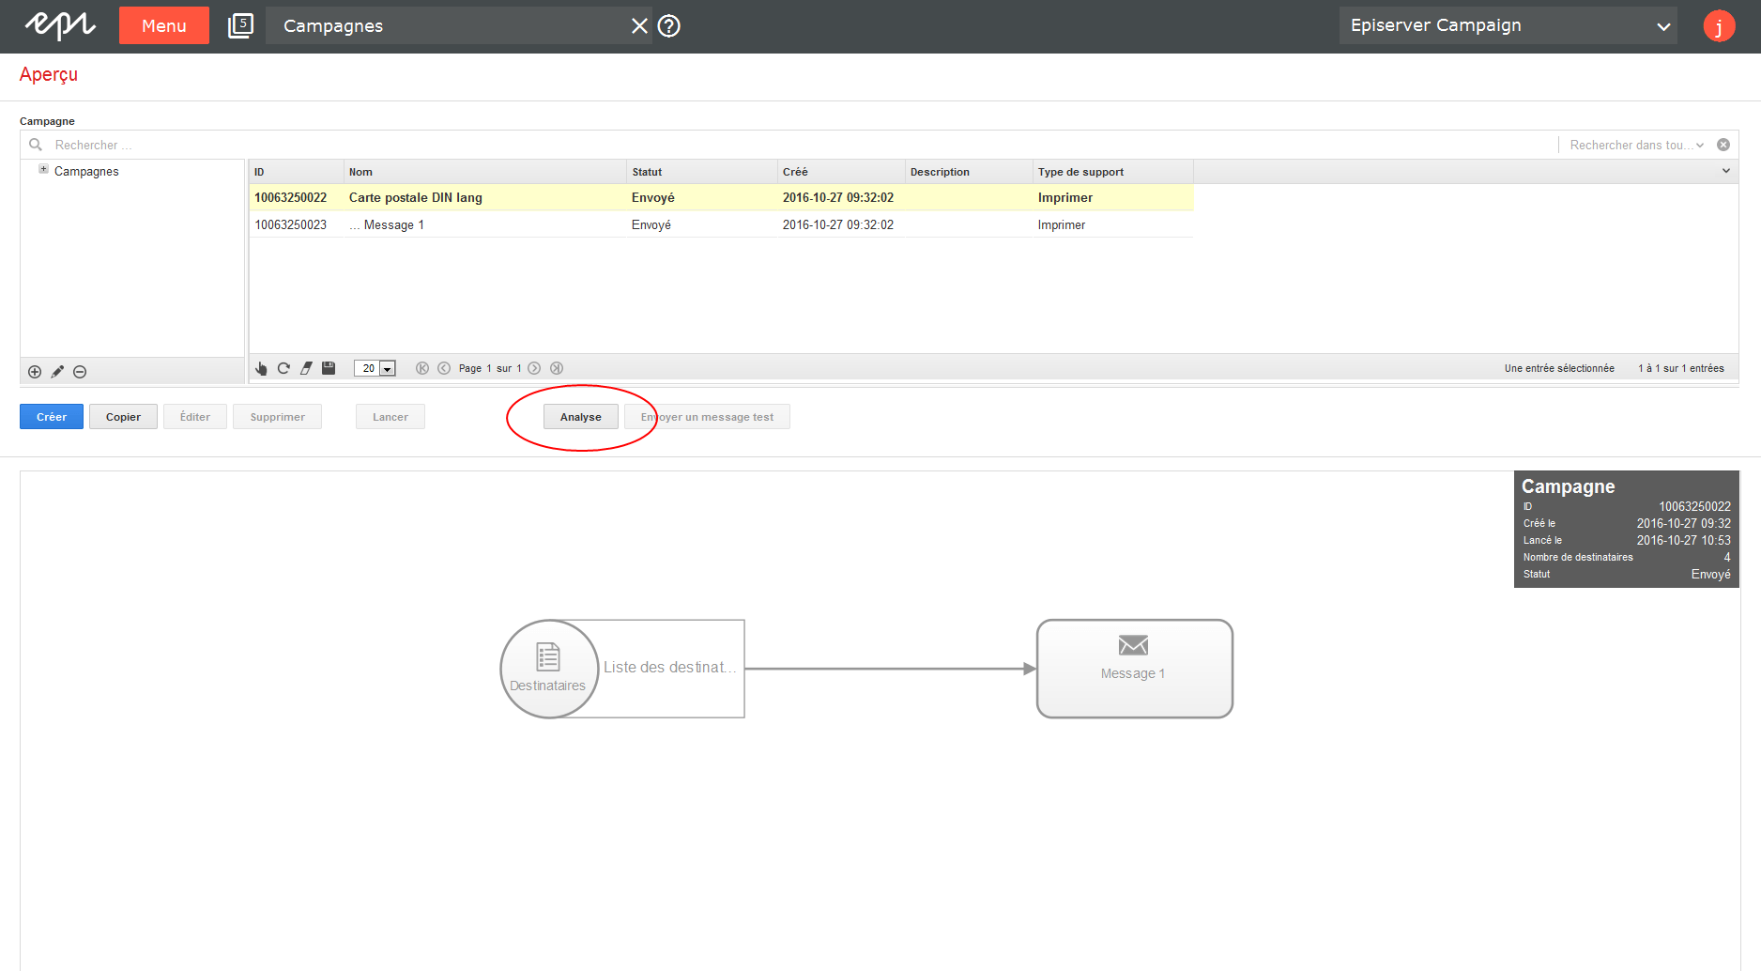Click the Lancer button
The width and height of the screenshot is (1761, 971).
[390, 417]
